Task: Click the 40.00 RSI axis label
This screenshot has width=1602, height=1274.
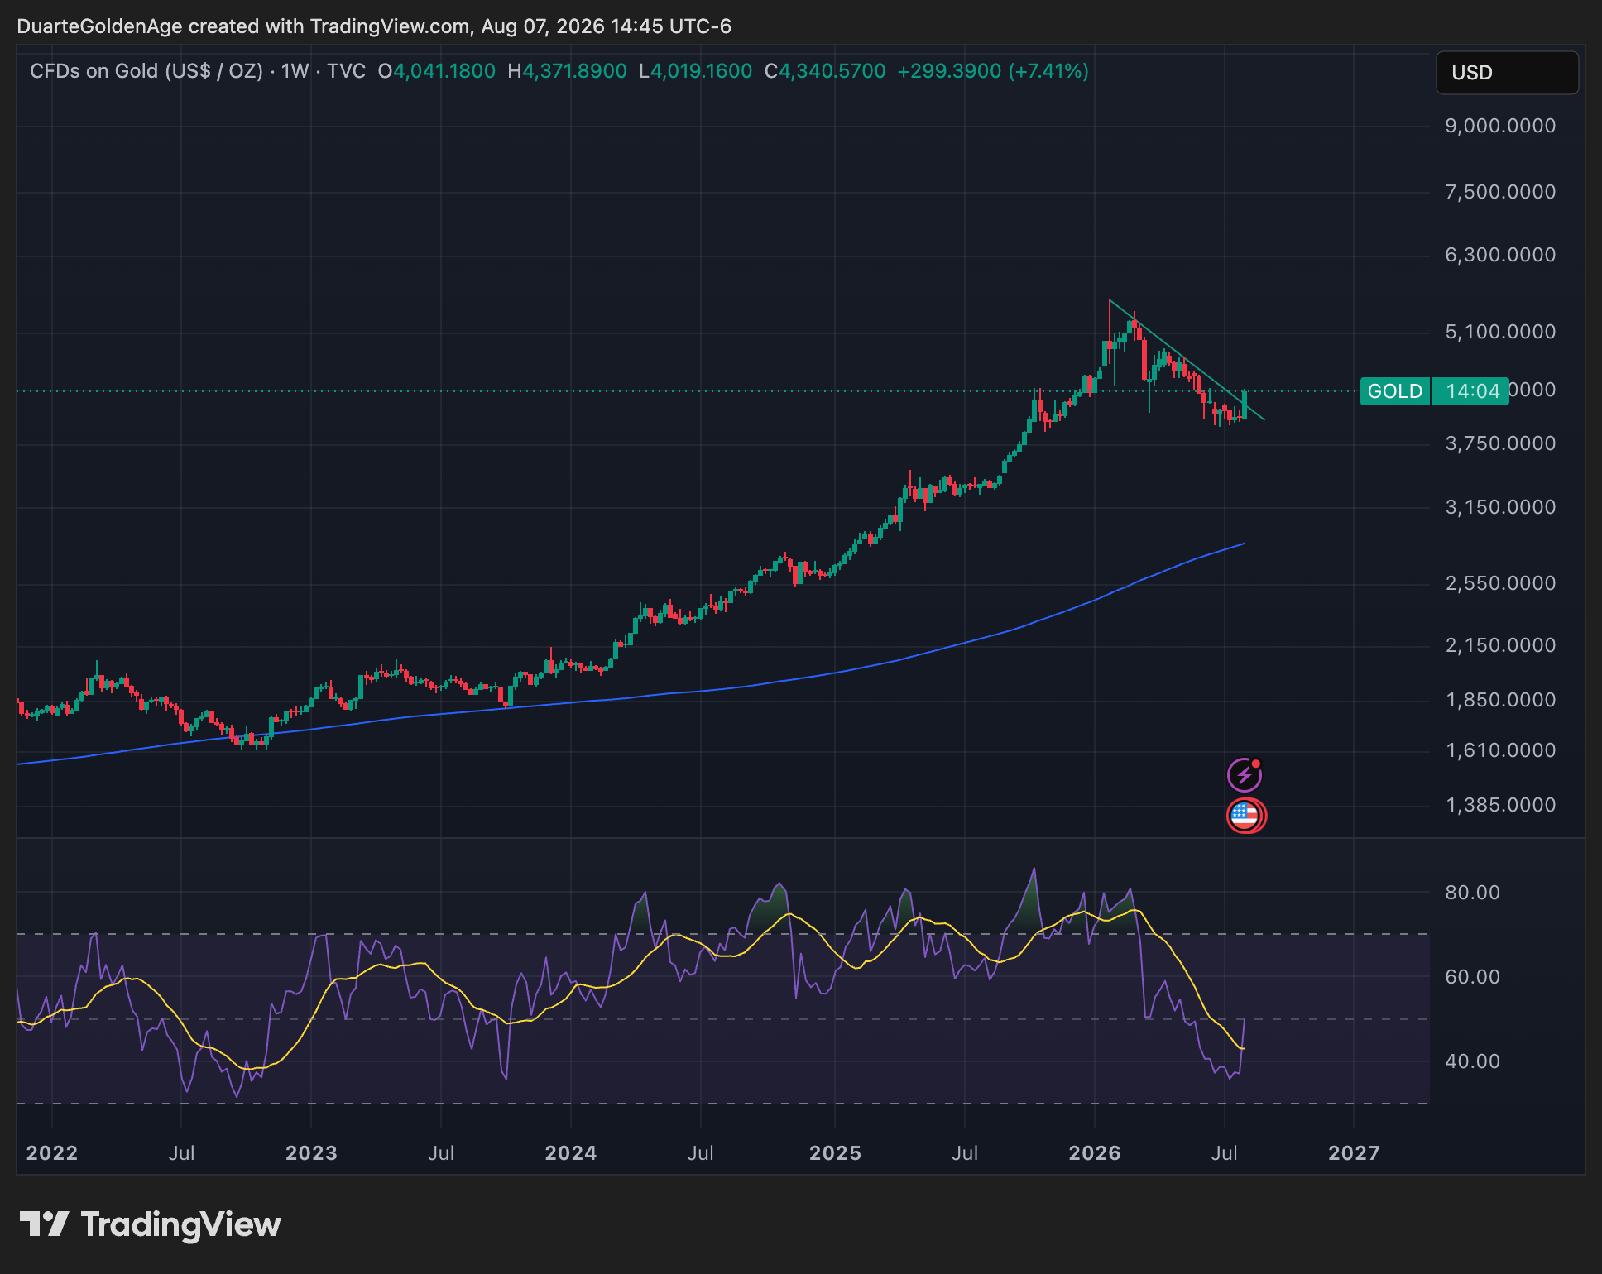Action: click(1472, 1061)
